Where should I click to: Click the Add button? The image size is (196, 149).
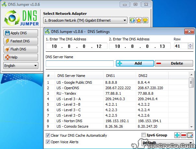pos(135,63)
